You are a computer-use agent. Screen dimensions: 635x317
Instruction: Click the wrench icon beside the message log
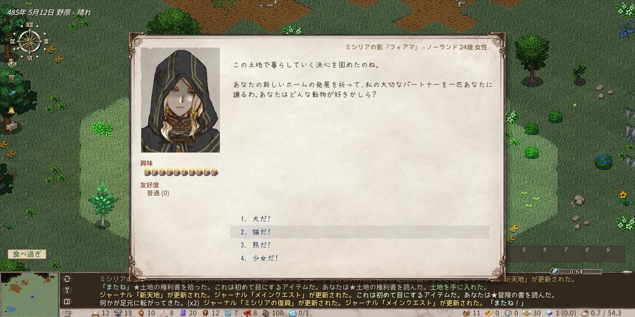point(67,290)
